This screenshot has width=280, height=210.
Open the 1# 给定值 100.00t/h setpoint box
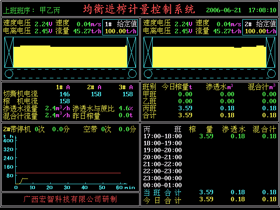point(120,27)
